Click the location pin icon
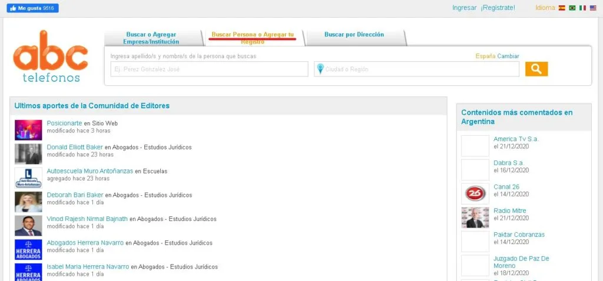 (320, 69)
